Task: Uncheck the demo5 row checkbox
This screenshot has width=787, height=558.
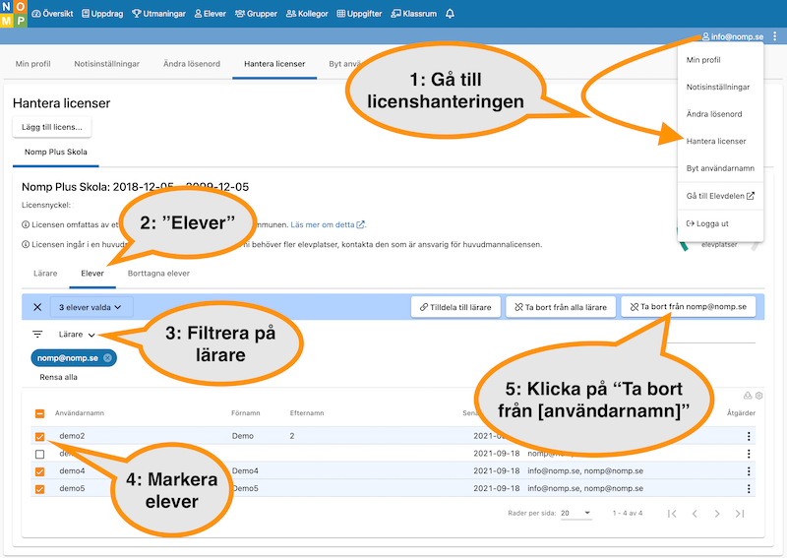Action: 39,489
